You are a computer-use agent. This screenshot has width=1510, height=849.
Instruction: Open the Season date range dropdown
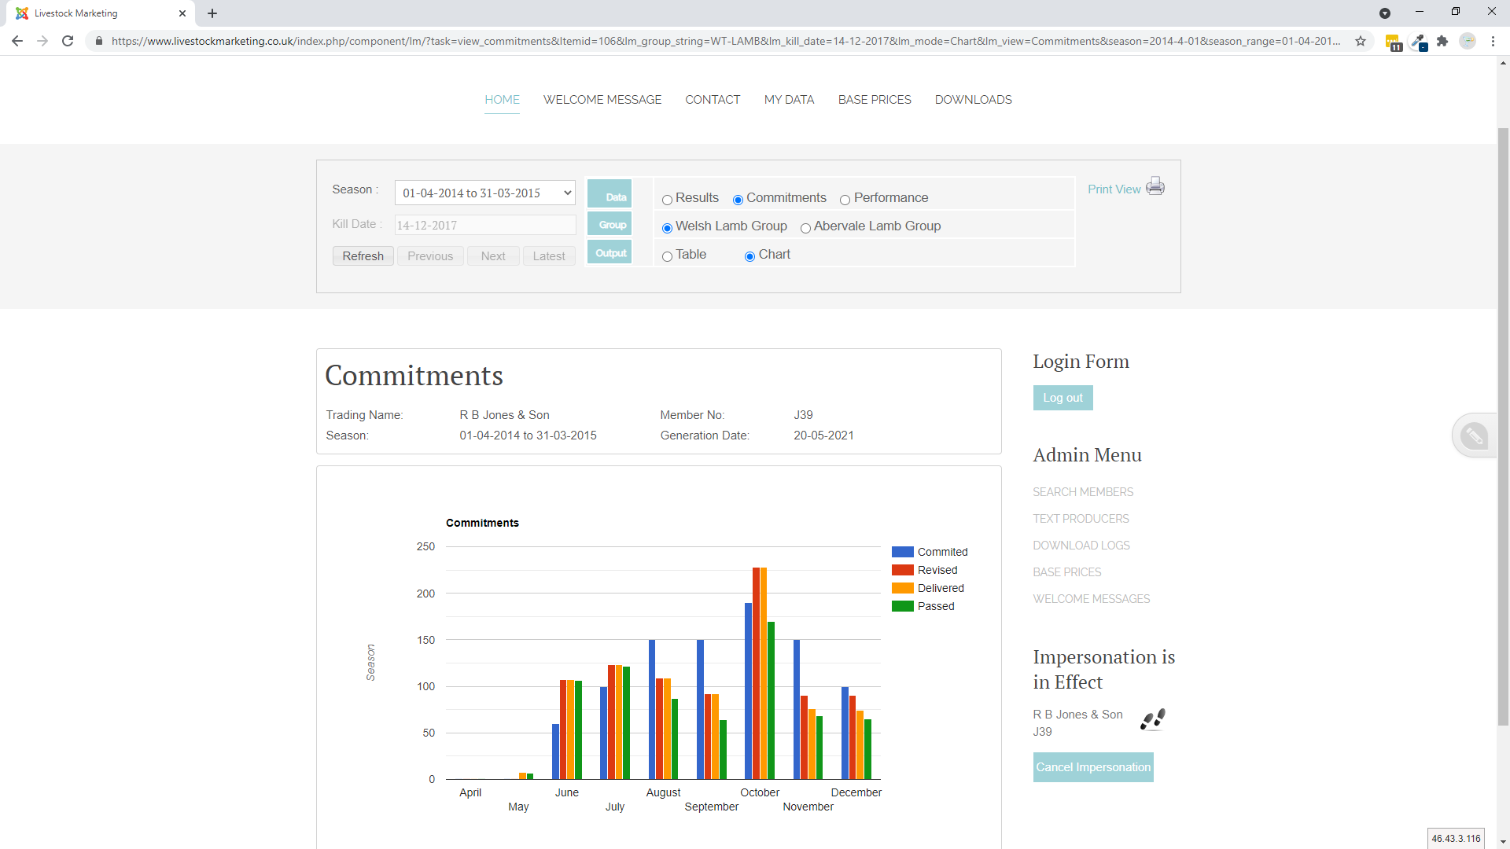[484, 193]
